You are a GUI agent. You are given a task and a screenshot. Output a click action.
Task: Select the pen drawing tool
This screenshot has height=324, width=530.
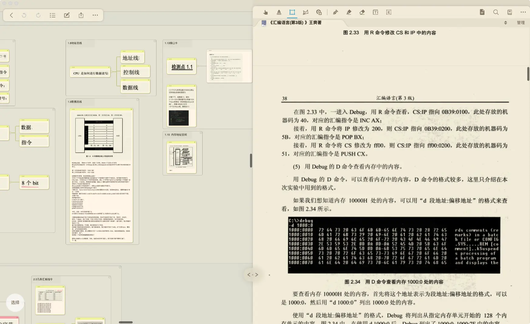335,12
